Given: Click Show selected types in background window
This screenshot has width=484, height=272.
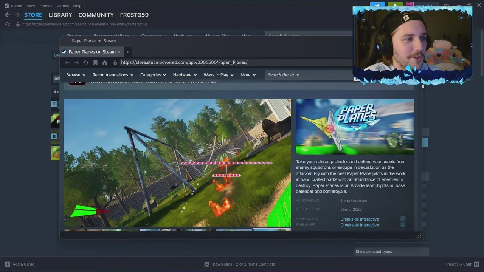Looking at the screenshot, I should [392, 252].
